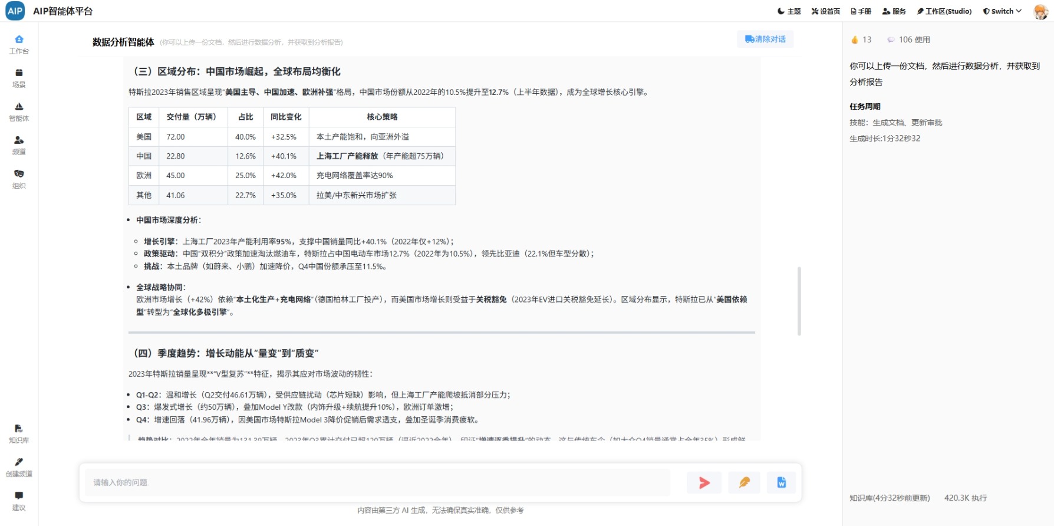Open the 工作台 sidebar icon
Screen dimensions: 1054x526
pos(19,45)
